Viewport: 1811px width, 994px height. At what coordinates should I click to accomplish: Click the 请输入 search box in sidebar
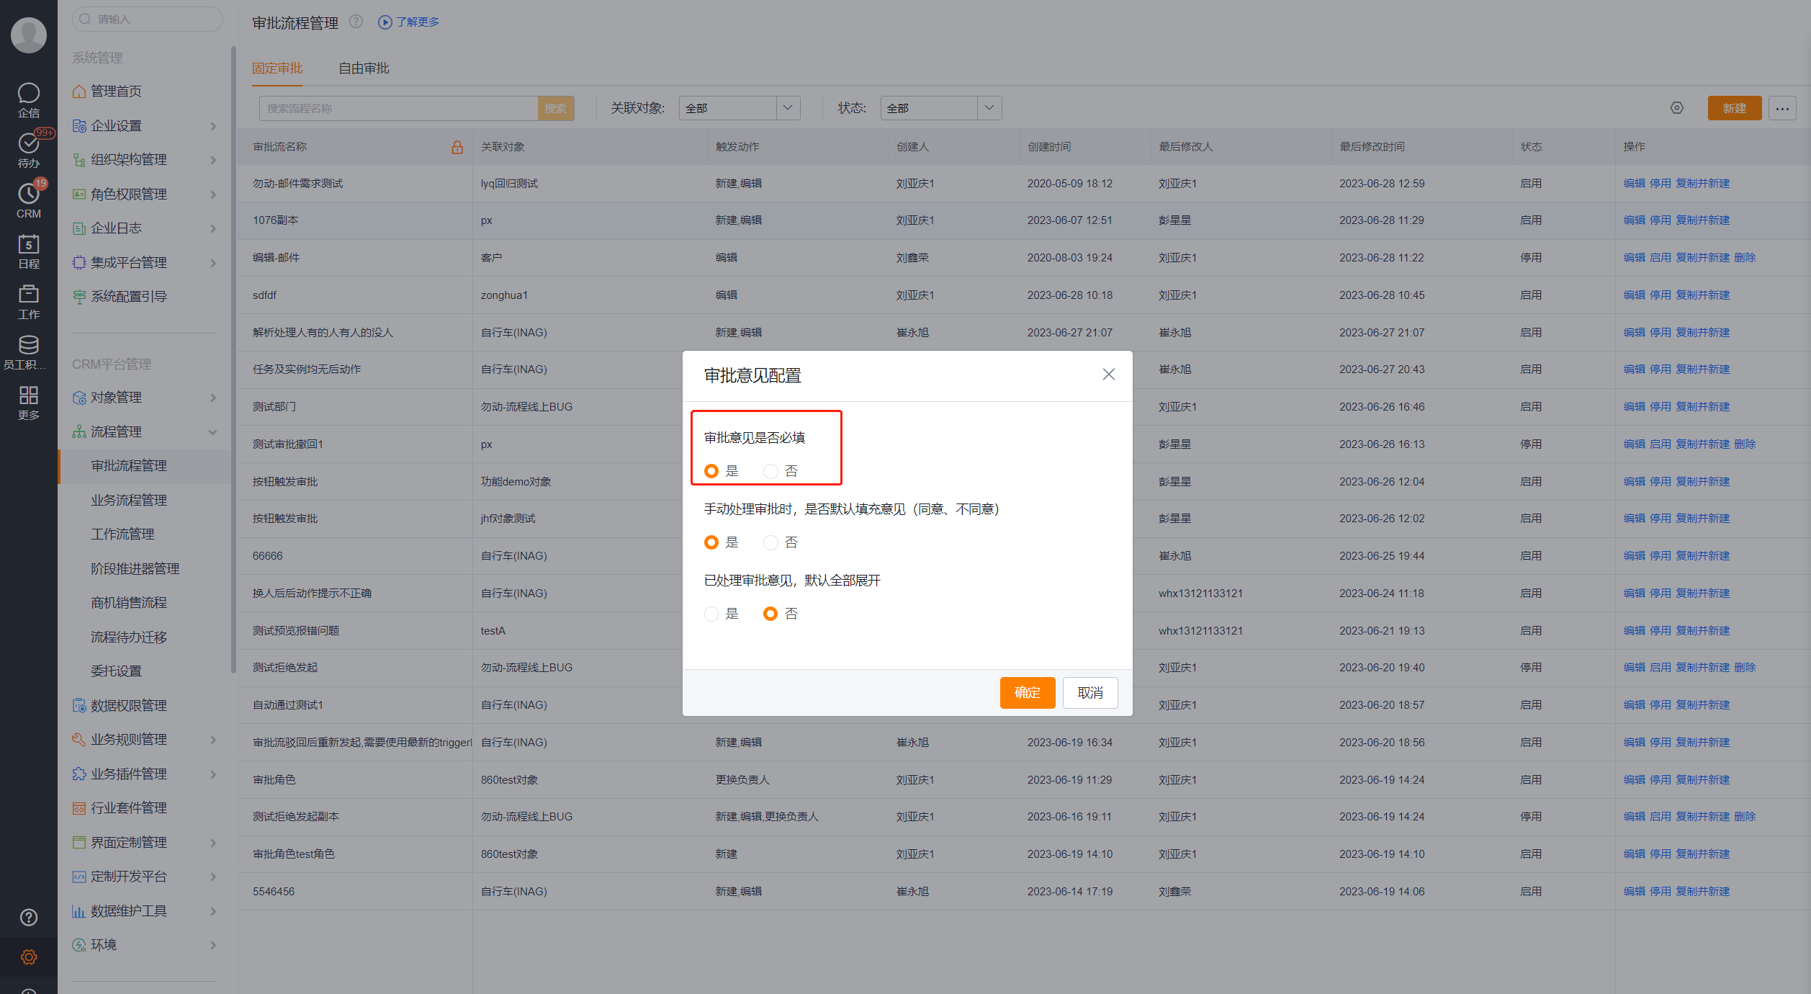(148, 19)
